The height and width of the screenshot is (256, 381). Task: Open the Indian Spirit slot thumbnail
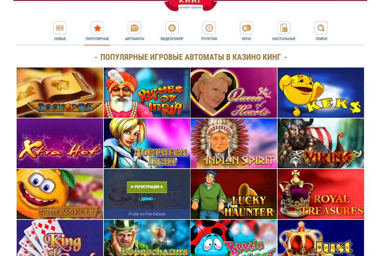234,143
